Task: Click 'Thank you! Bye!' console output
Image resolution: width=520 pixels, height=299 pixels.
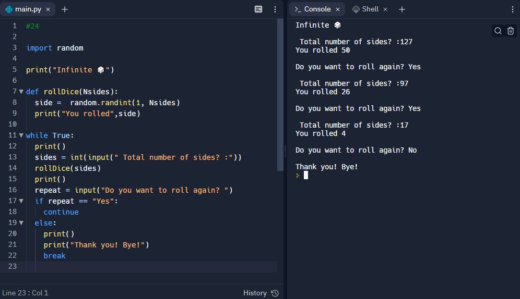Action: pyautogui.click(x=327, y=167)
